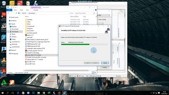The image size is (169, 95).
Task: Click the Refresh button beside address bar
Action: [x=72, y=13]
